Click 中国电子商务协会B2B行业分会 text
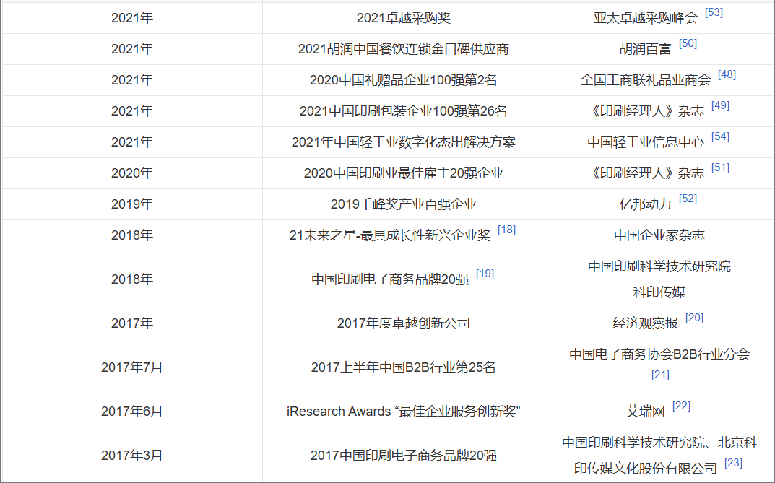This screenshot has width=775, height=483. pyautogui.click(x=659, y=354)
